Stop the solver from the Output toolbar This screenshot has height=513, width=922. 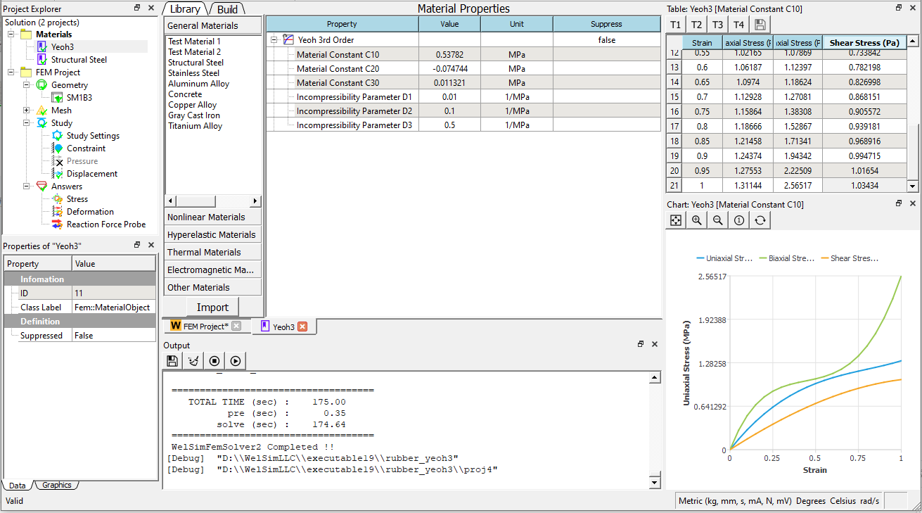point(215,361)
